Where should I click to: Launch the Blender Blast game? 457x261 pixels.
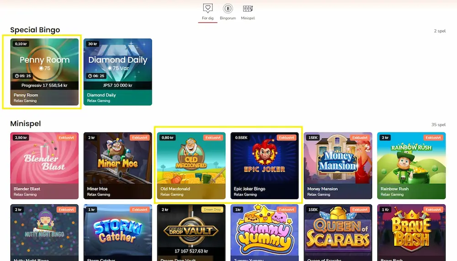(x=44, y=165)
